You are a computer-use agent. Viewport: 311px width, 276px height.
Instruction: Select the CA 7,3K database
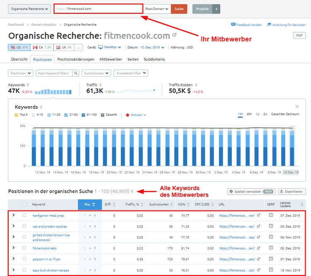(42, 47)
